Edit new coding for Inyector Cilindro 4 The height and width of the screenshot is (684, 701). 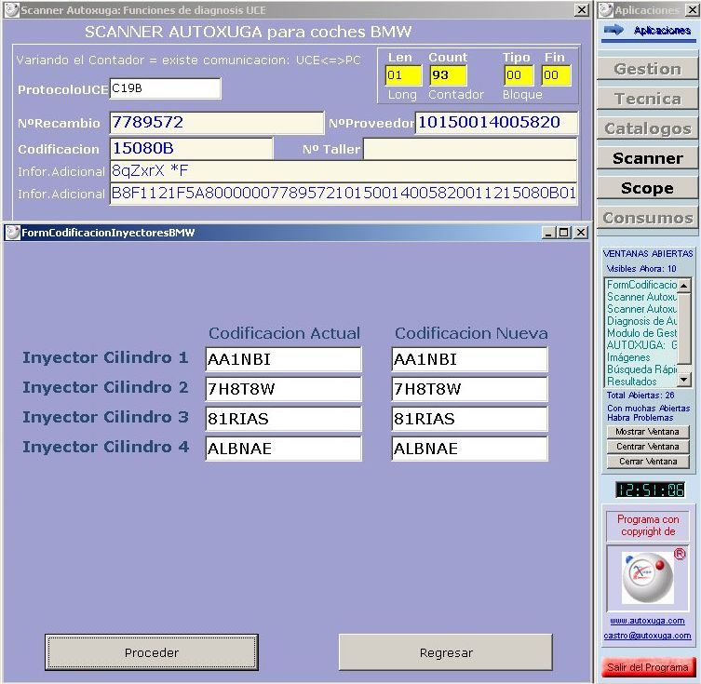469,449
